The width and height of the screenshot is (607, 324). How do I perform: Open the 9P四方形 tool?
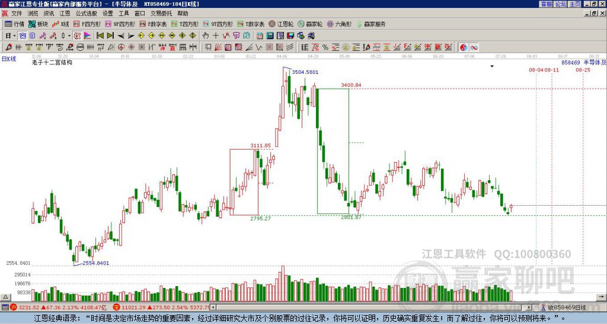(120, 24)
